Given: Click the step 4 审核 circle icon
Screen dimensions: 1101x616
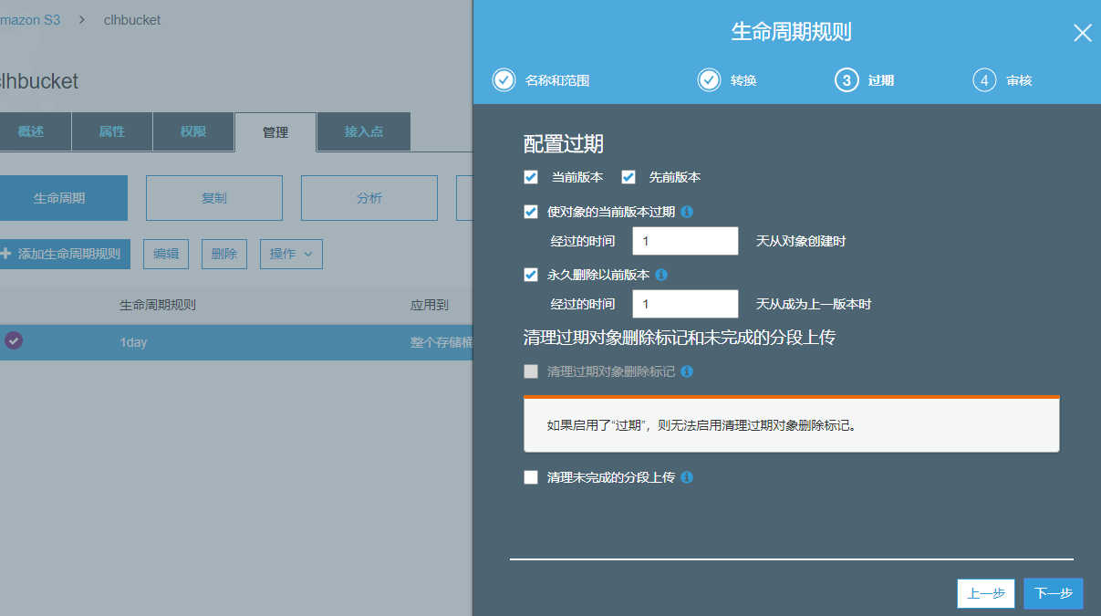Looking at the screenshot, I should point(983,79).
